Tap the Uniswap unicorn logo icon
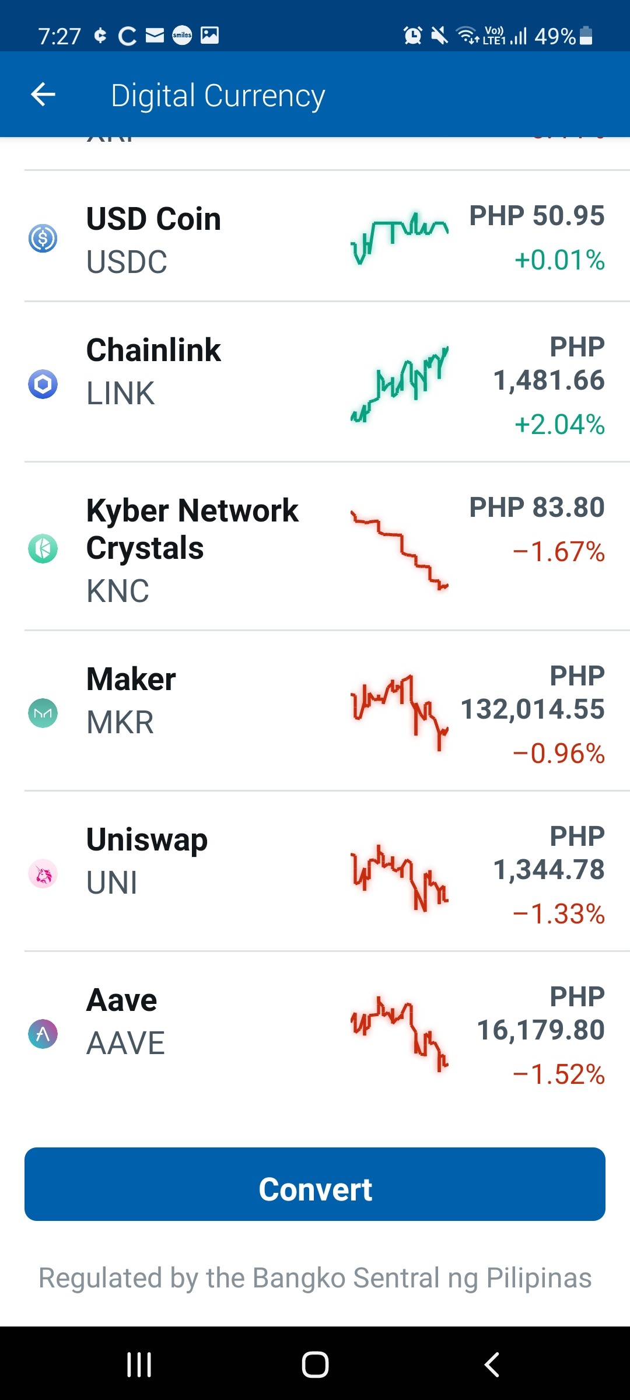 43,874
